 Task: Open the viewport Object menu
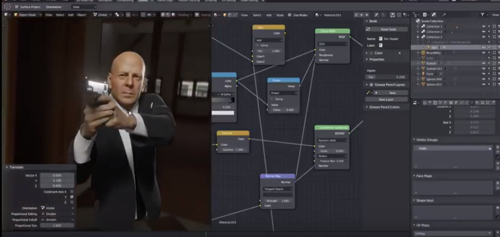click(81, 15)
